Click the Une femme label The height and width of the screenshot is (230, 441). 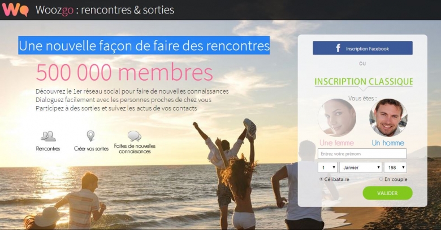pos(336,143)
